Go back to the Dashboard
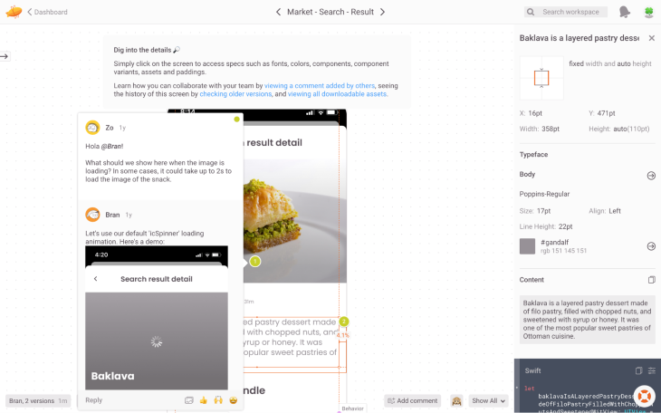 point(47,12)
